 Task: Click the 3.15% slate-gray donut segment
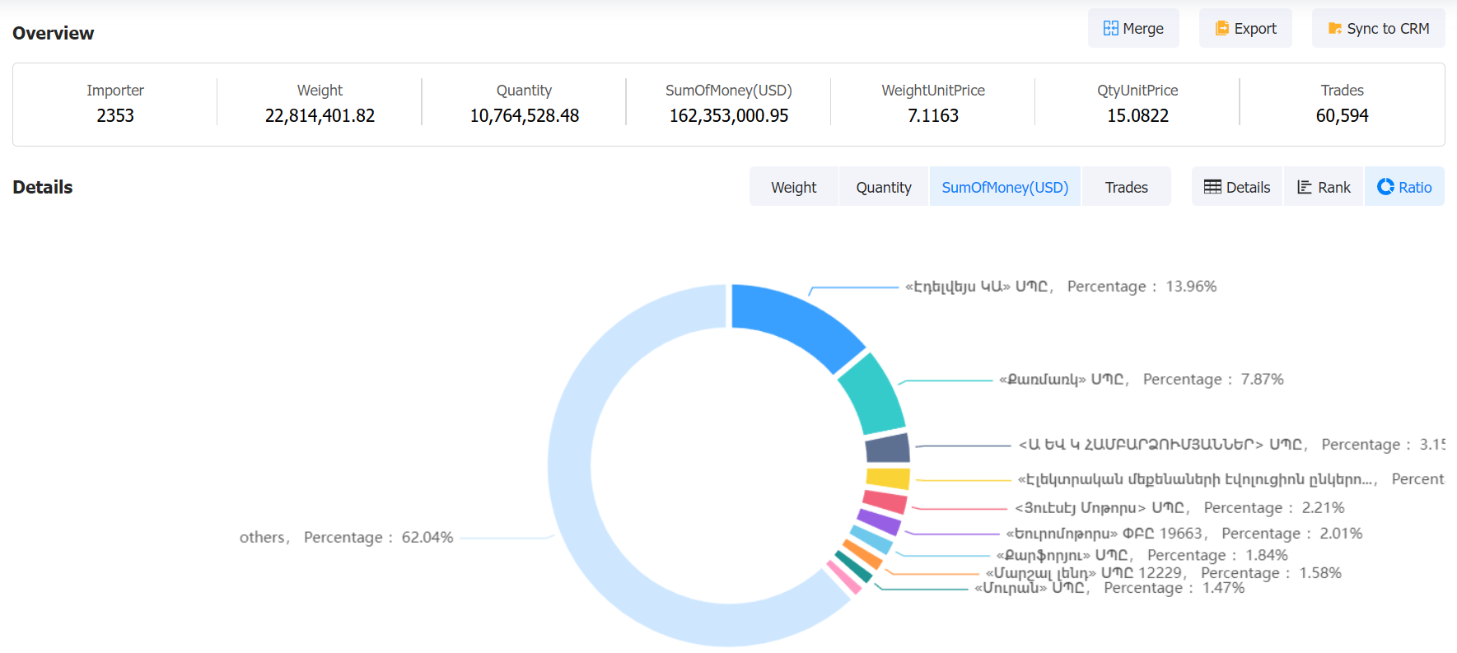[888, 448]
